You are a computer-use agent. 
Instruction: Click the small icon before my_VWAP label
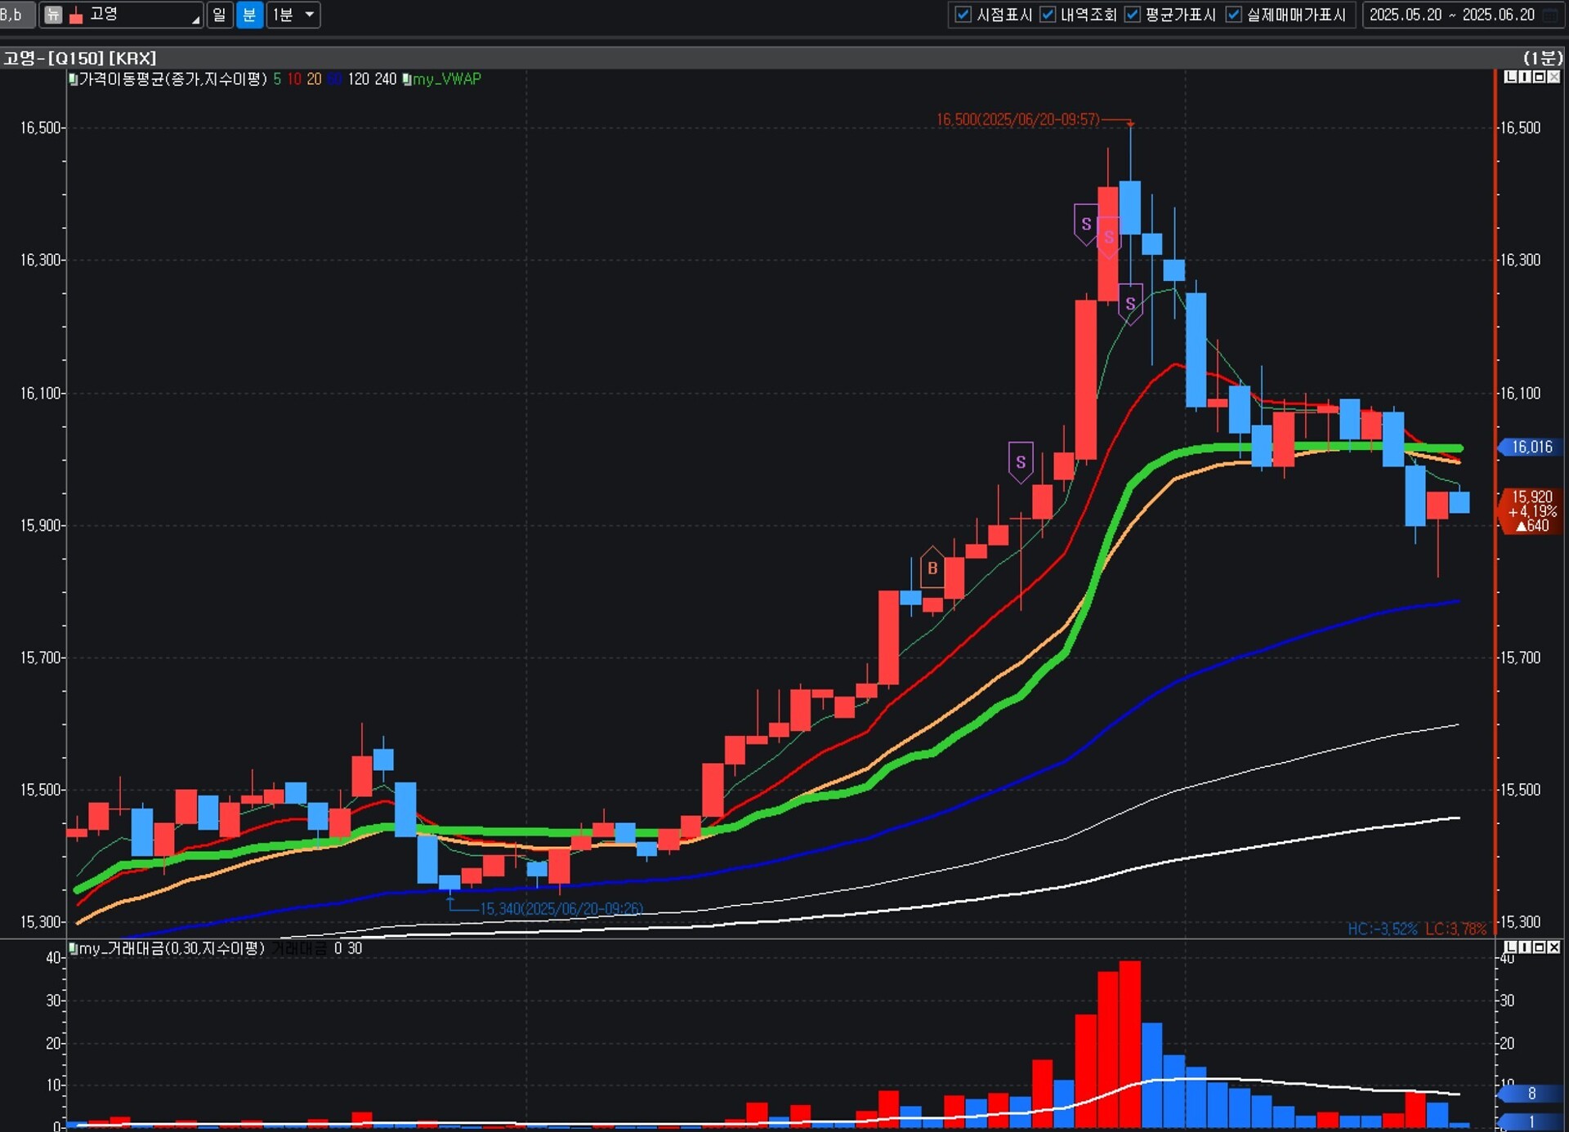pos(407,79)
